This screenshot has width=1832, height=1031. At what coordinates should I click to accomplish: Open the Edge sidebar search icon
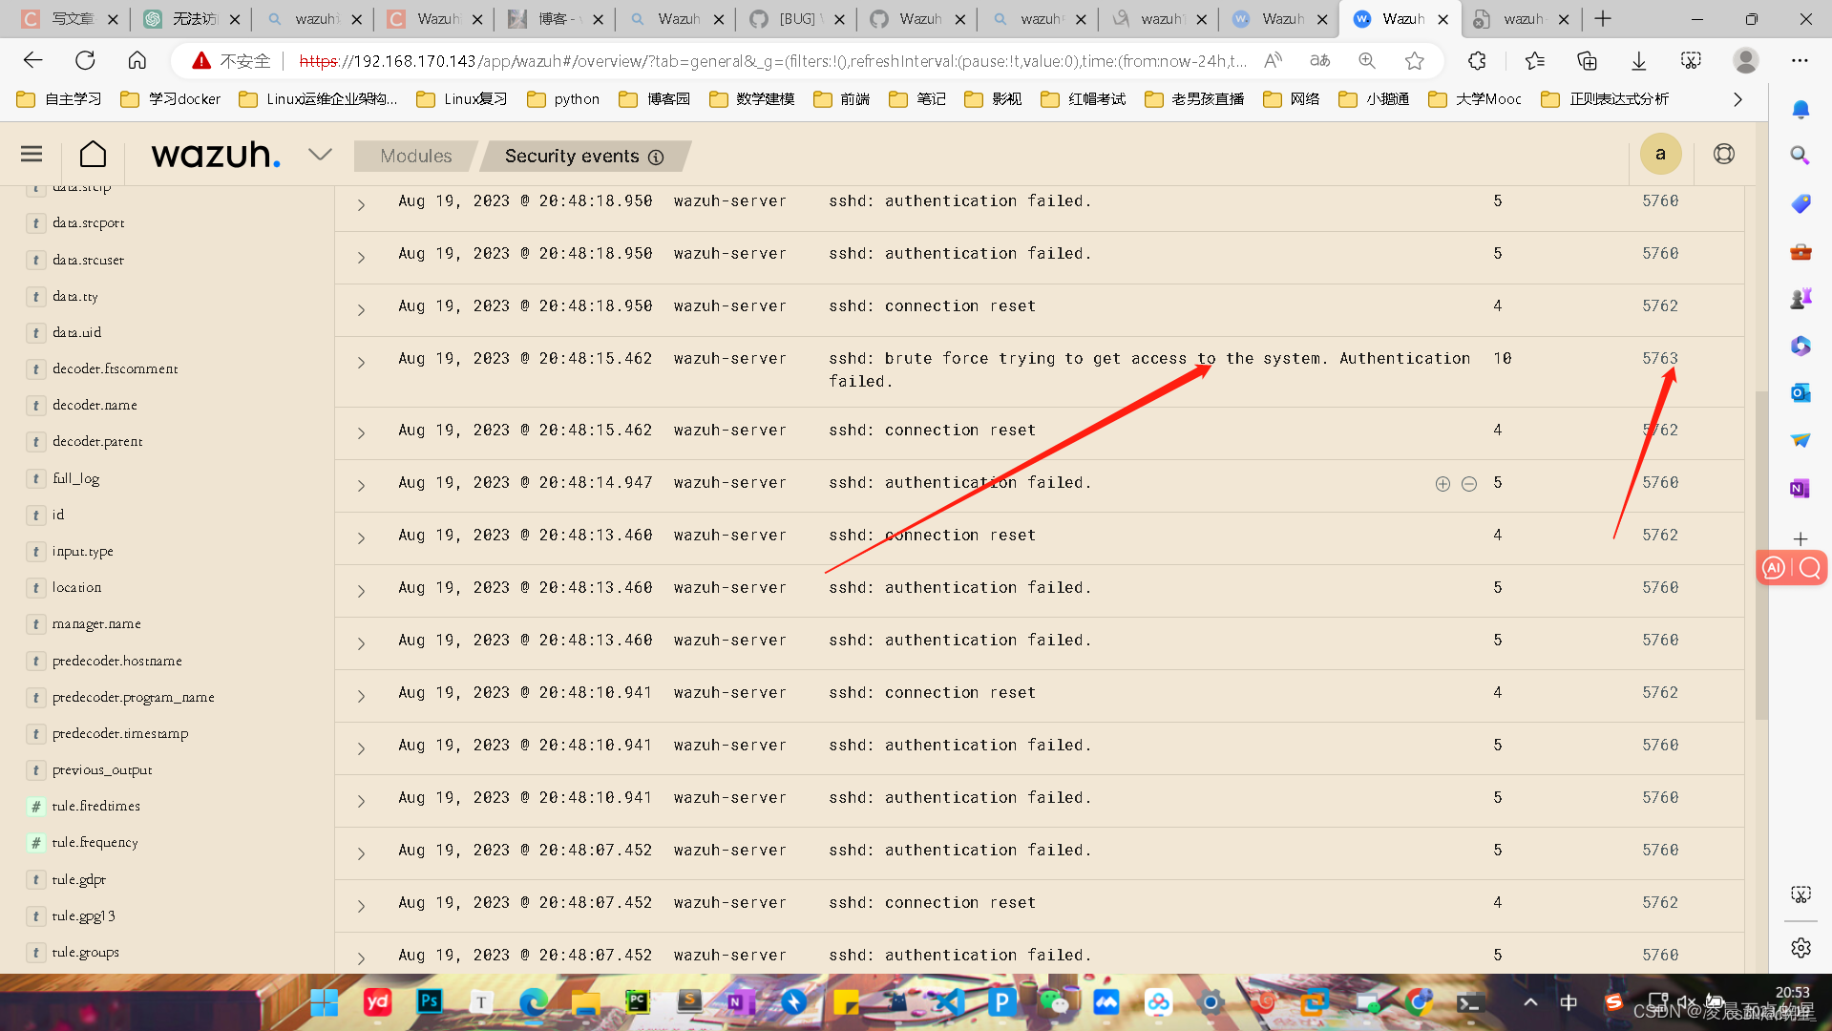click(x=1800, y=155)
